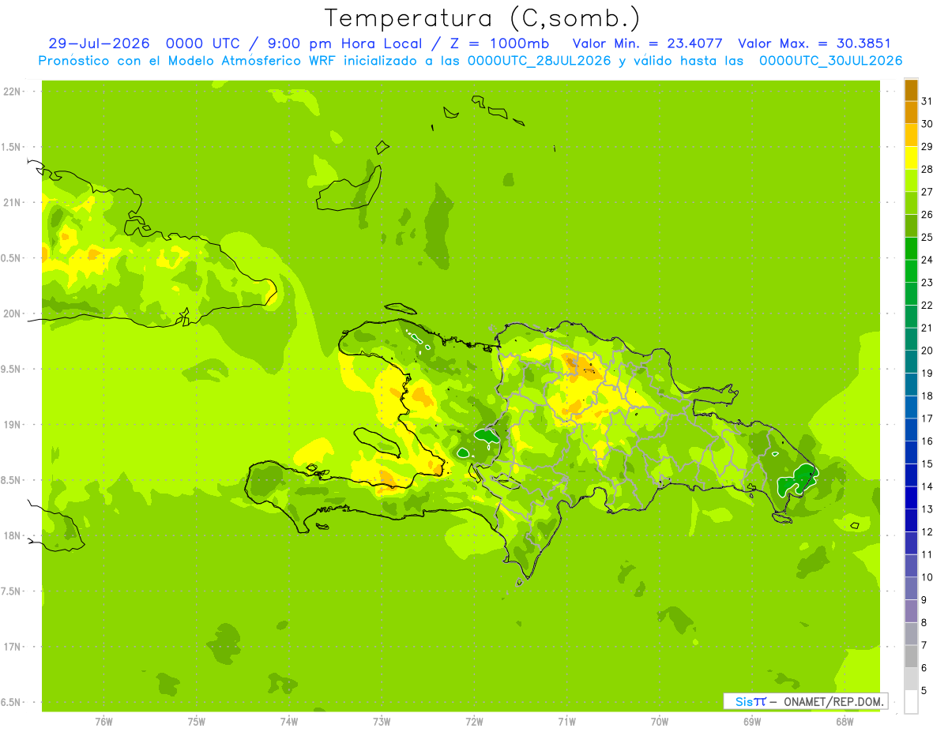Click the '75W' longitude axis label
Image resolution: width=948 pixels, height=732 pixels.
[197, 721]
